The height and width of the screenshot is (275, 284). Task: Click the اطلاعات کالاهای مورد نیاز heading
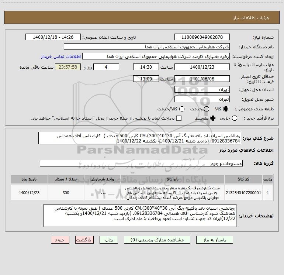[246, 150]
